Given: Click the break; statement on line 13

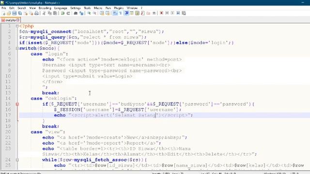Looking at the screenshot, I should [50, 93].
